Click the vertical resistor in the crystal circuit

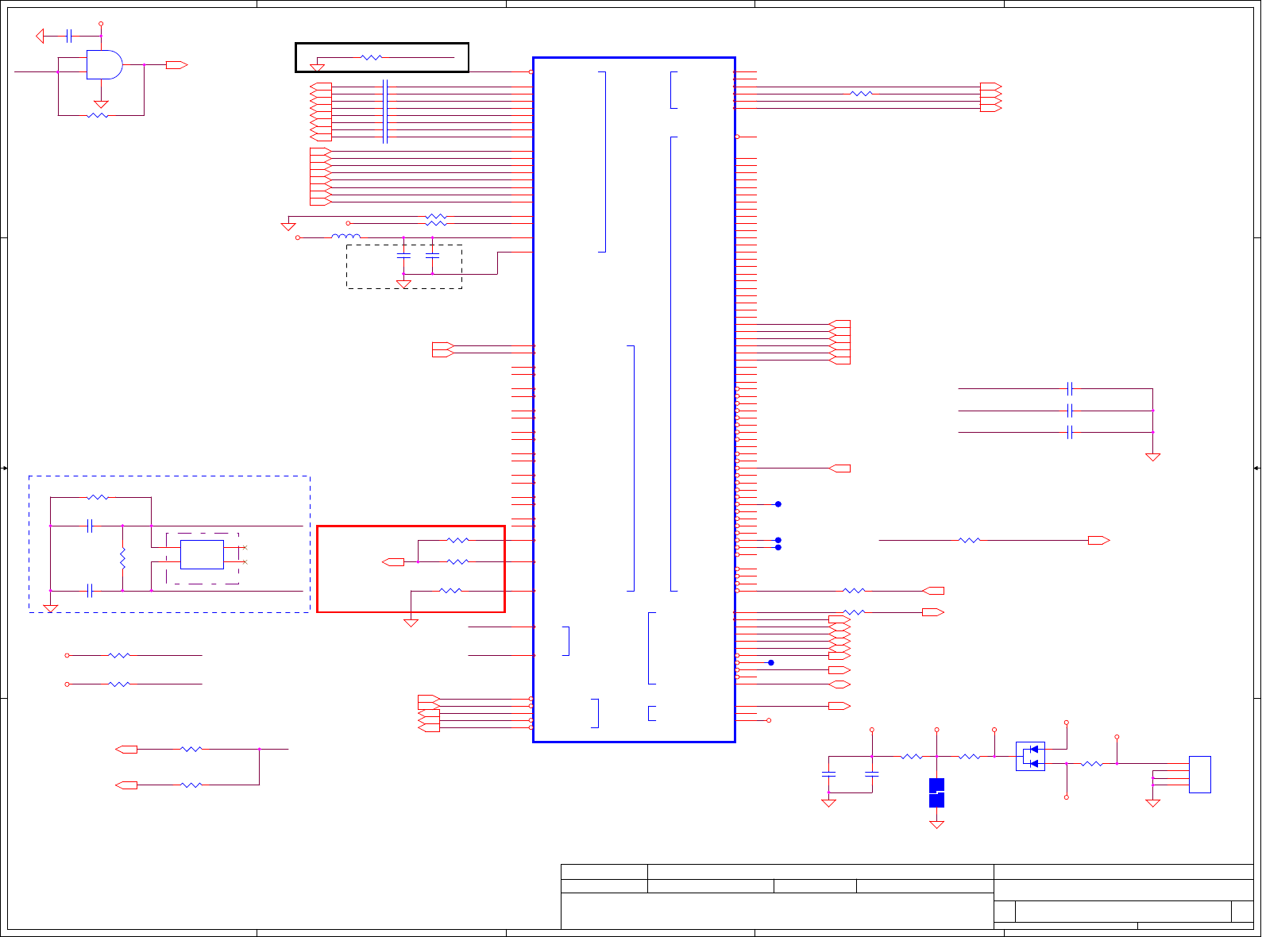pos(122,558)
